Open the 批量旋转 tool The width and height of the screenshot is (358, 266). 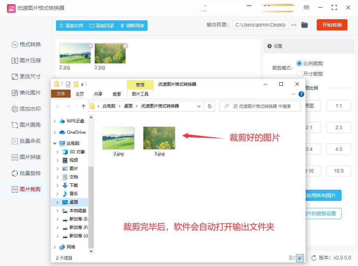coord(26,173)
